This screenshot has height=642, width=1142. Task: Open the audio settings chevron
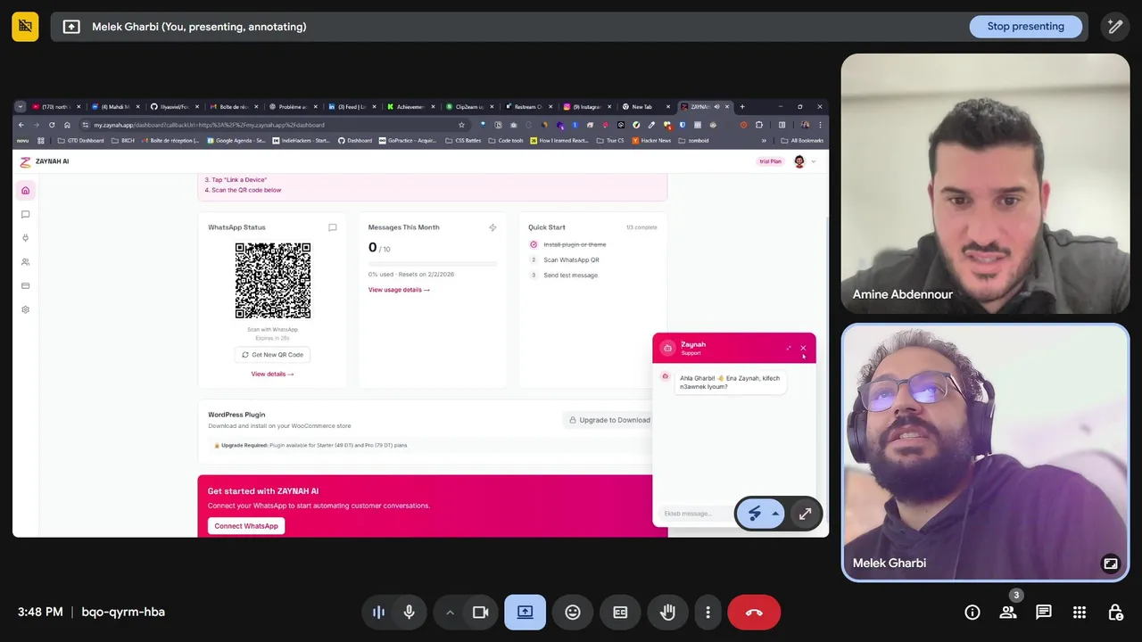coord(450,613)
